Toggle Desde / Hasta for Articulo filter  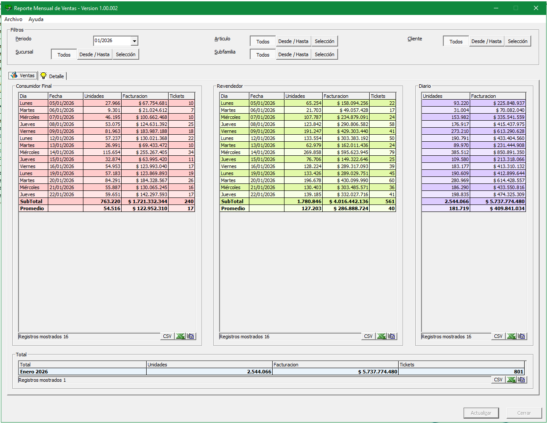[x=293, y=41]
